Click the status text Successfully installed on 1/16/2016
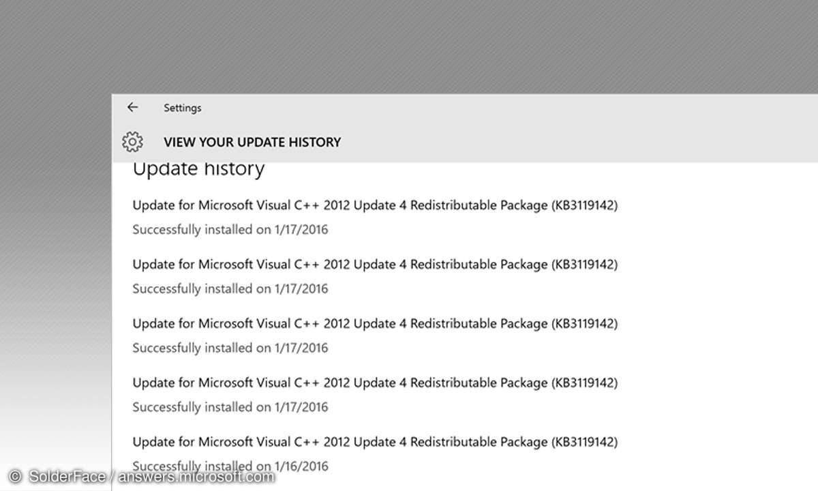This screenshot has height=491, width=818. point(230,466)
